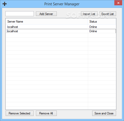
Task: Click Remove All button
Action: [46, 113]
